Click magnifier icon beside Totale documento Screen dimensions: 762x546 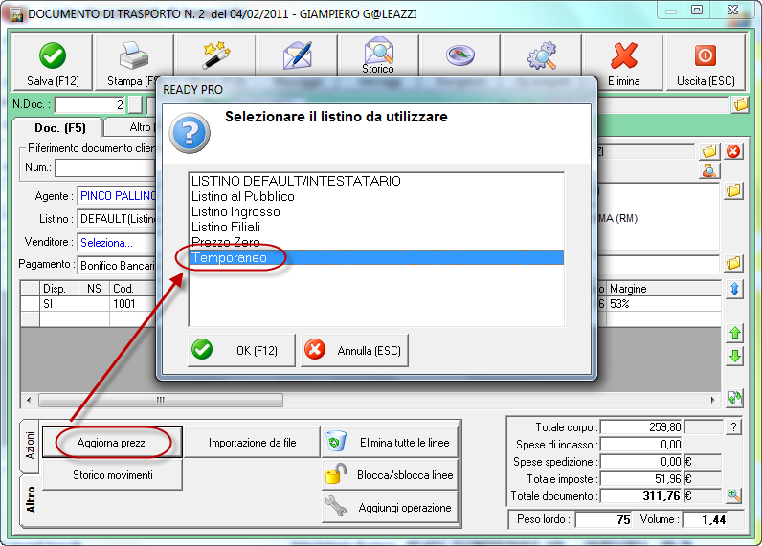(x=733, y=495)
